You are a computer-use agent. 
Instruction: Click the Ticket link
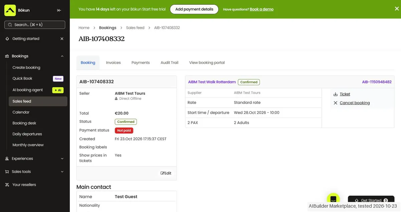click(x=345, y=94)
